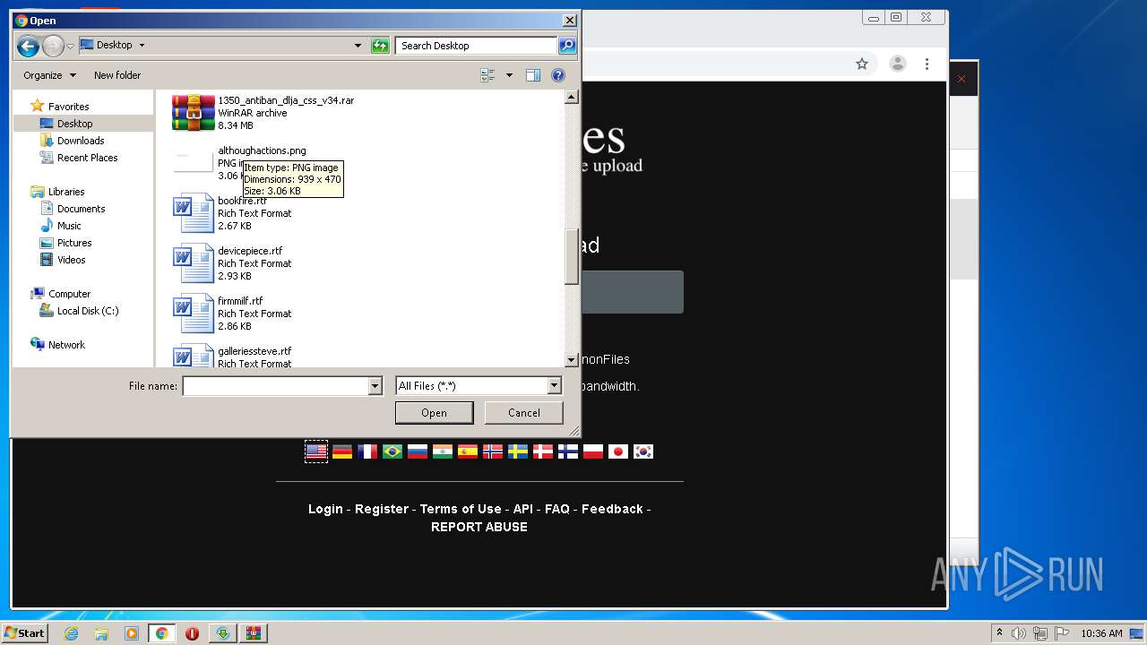Select the French flag language
This screenshot has width=1147, height=645.
click(367, 451)
